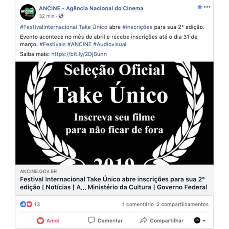The height and width of the screenshot is (229, 229).
Task: Click the Compartilhar share arrow button
Action: [x=162, y=220]
